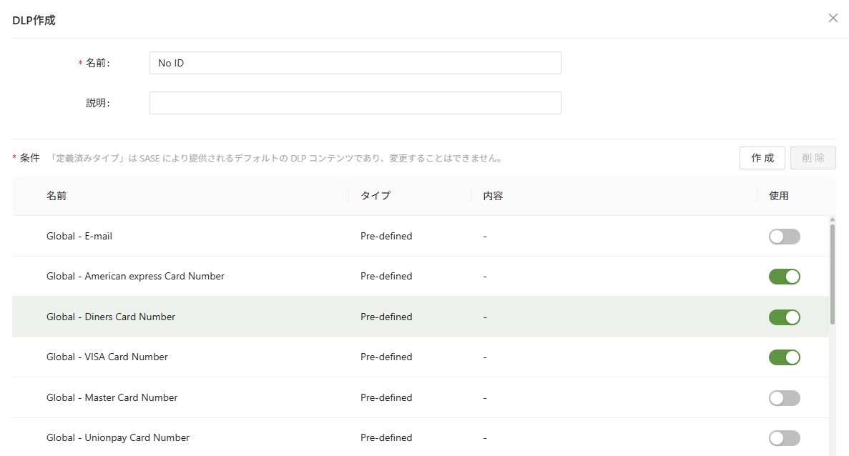Select the highlighted Global - Diners Card Number row
The image size is (849, 456).
(x=286, y=317)
